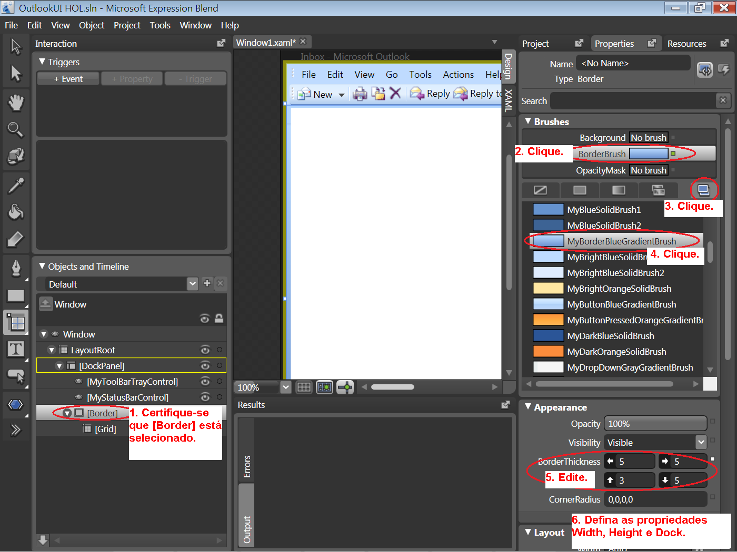
Task: Switch to the Resources tab
Action: coord(686,44)
